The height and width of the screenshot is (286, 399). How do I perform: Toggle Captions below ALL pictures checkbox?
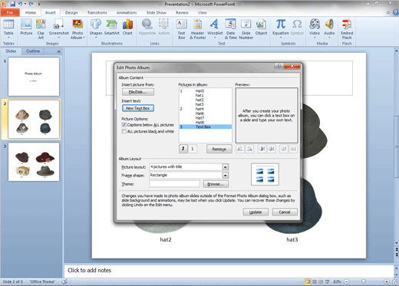click(124, 125)
